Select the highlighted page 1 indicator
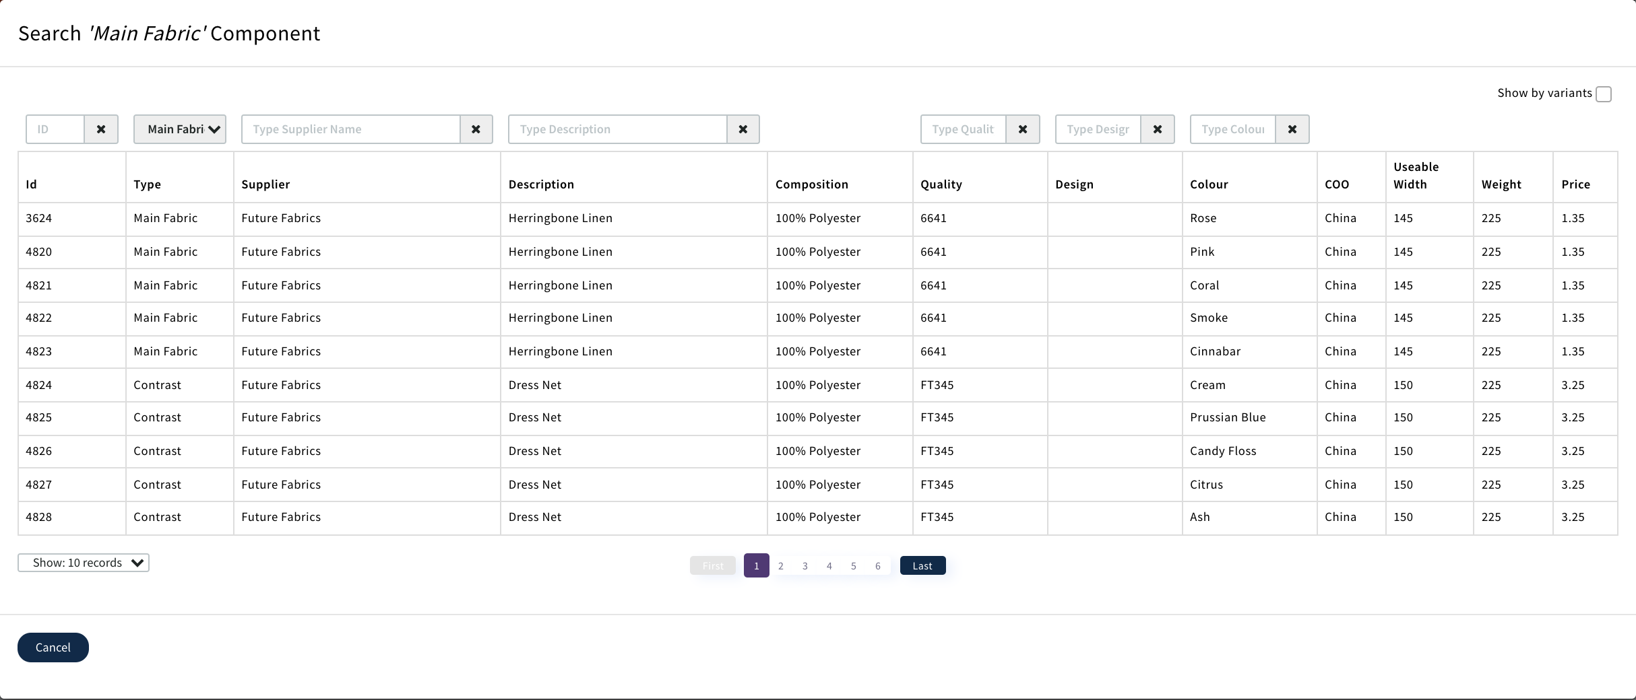This screenshot has width=1636, height=700. pyautogui.click(x=756, y=565)
